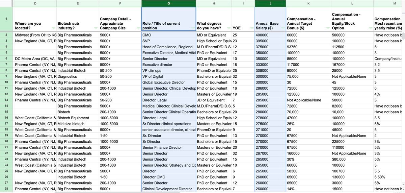Select the 'VP clin ops' cell
Image resolution: width=405 pixels, height=193 pixels.
pyautogui.click(x=169, y=70)
